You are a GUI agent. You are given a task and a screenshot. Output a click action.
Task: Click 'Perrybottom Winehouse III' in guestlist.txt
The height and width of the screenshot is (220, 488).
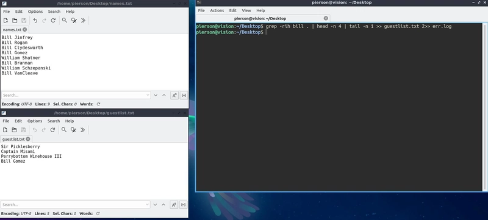tap(31, 156)
